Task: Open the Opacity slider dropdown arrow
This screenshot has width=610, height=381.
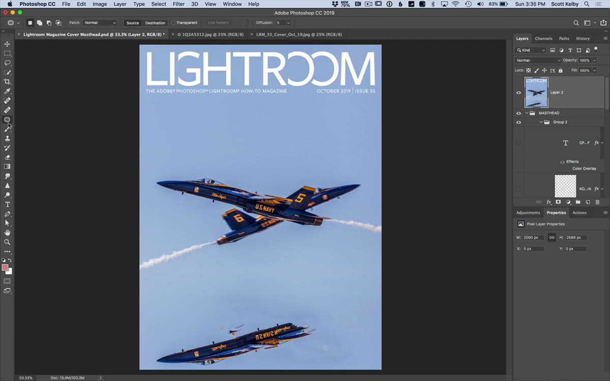Action: click(595, 60)
